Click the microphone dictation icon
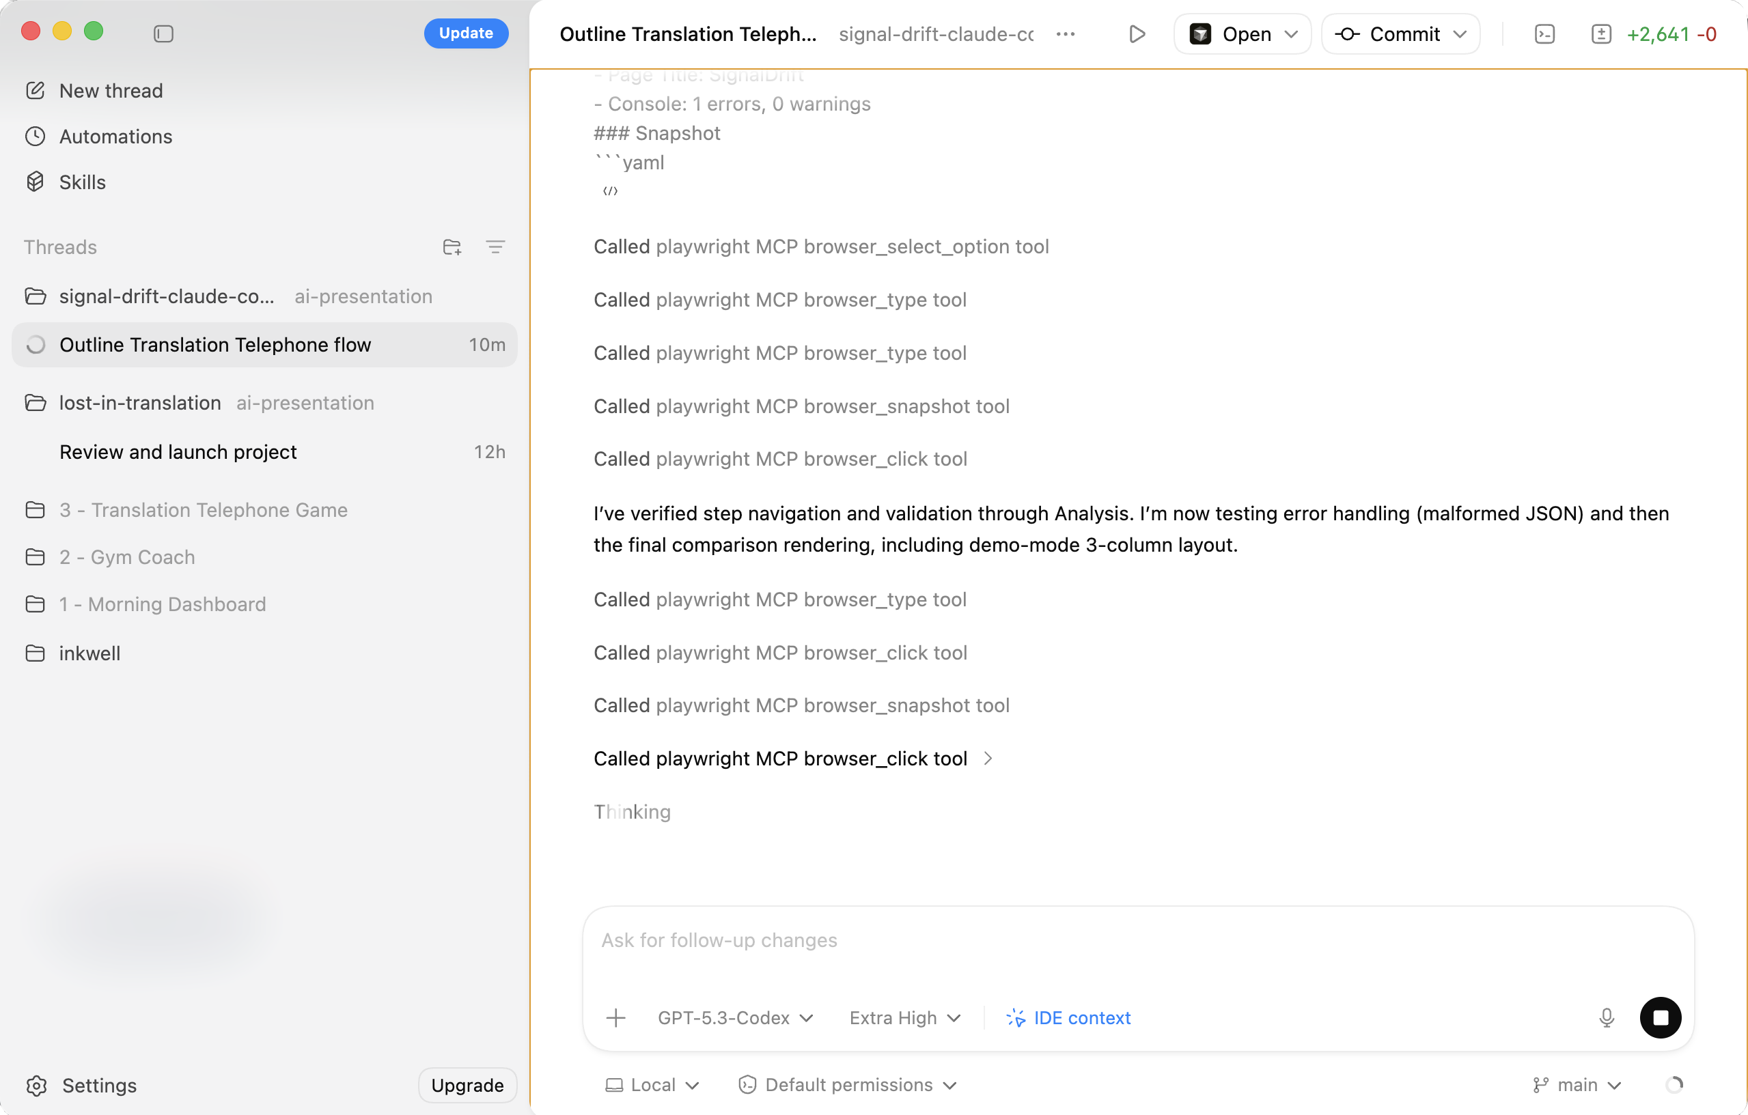 click(x=1607, y=1018)
